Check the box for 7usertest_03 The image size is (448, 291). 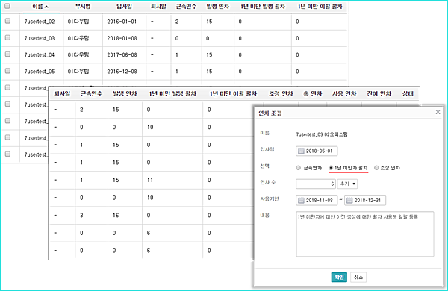[x=7, y=37]
